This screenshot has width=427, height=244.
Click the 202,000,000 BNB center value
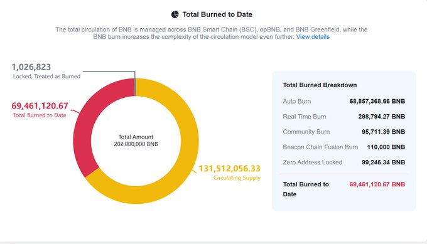136,144
